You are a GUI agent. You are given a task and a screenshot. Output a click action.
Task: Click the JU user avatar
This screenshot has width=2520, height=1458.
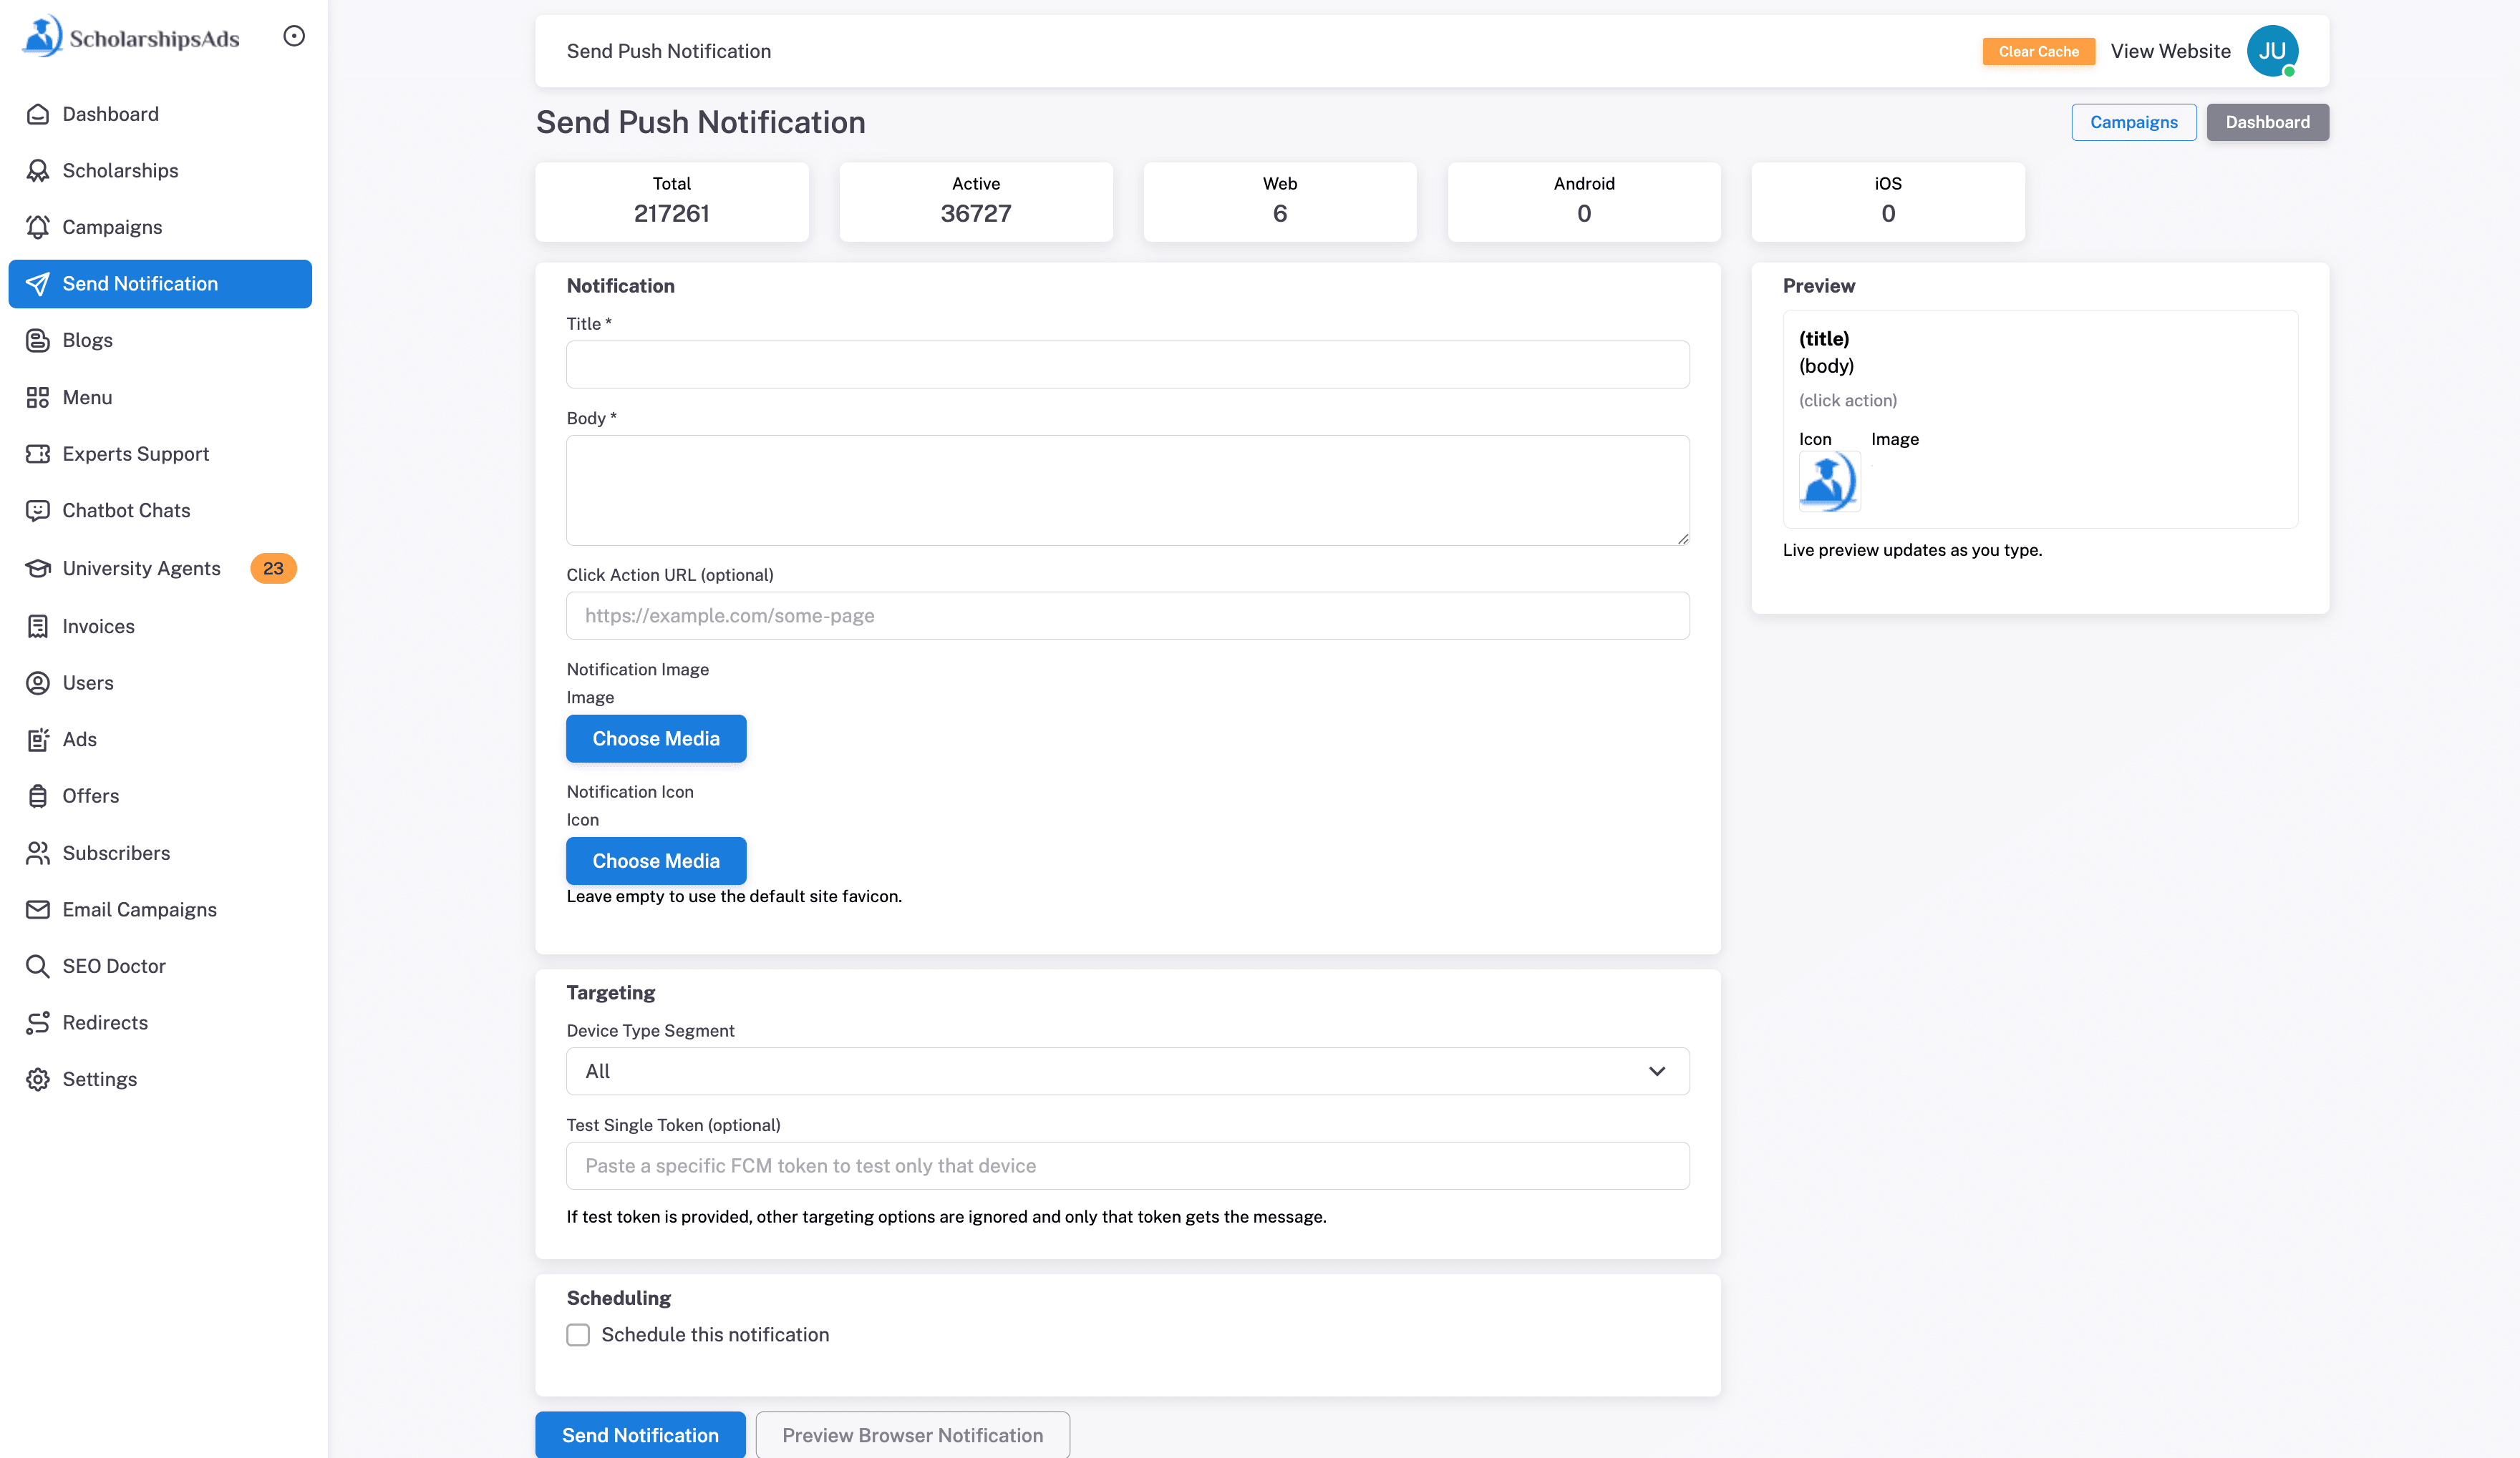click(2271, 51)
